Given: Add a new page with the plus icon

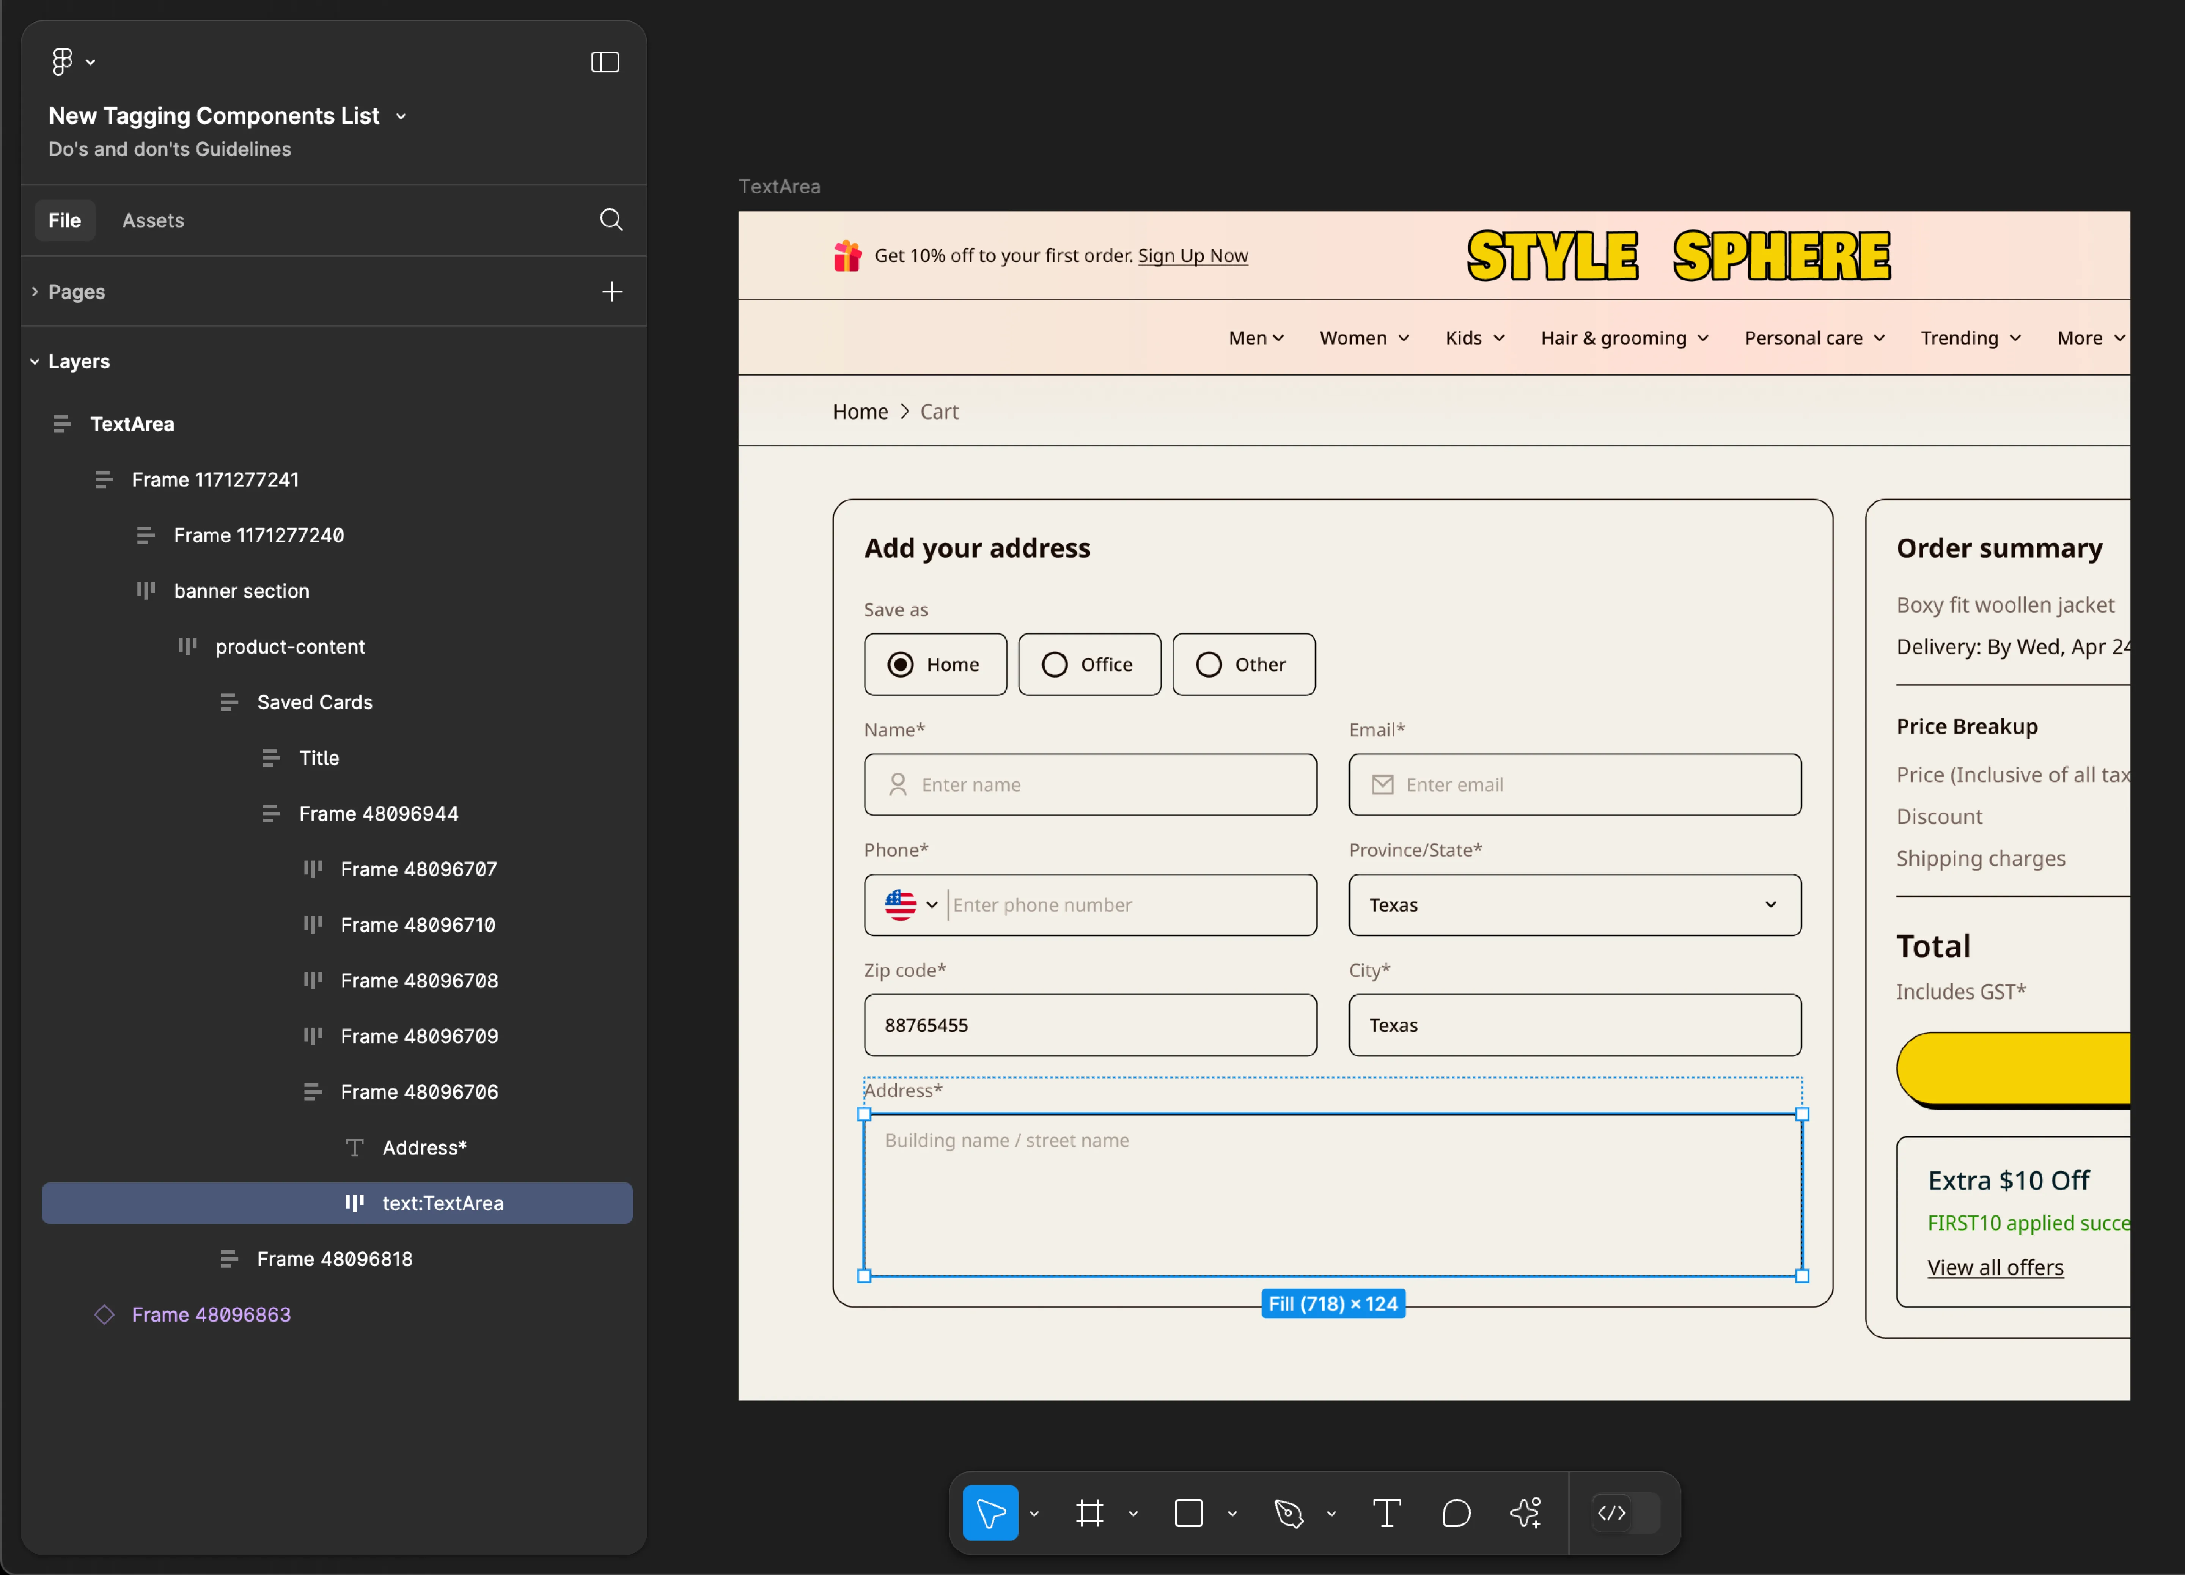Looking at the screenshot, I should pyautogui.click(x=612, y=291).
